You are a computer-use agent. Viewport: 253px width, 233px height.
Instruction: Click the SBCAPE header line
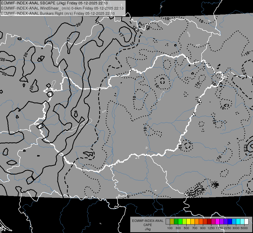tap(54, 3)
